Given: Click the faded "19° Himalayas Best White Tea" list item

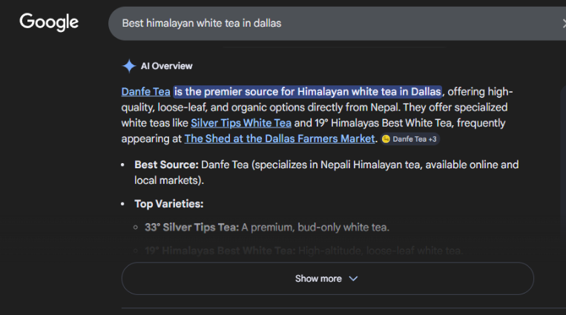Looking at the screenshot, I should (220, 251).
